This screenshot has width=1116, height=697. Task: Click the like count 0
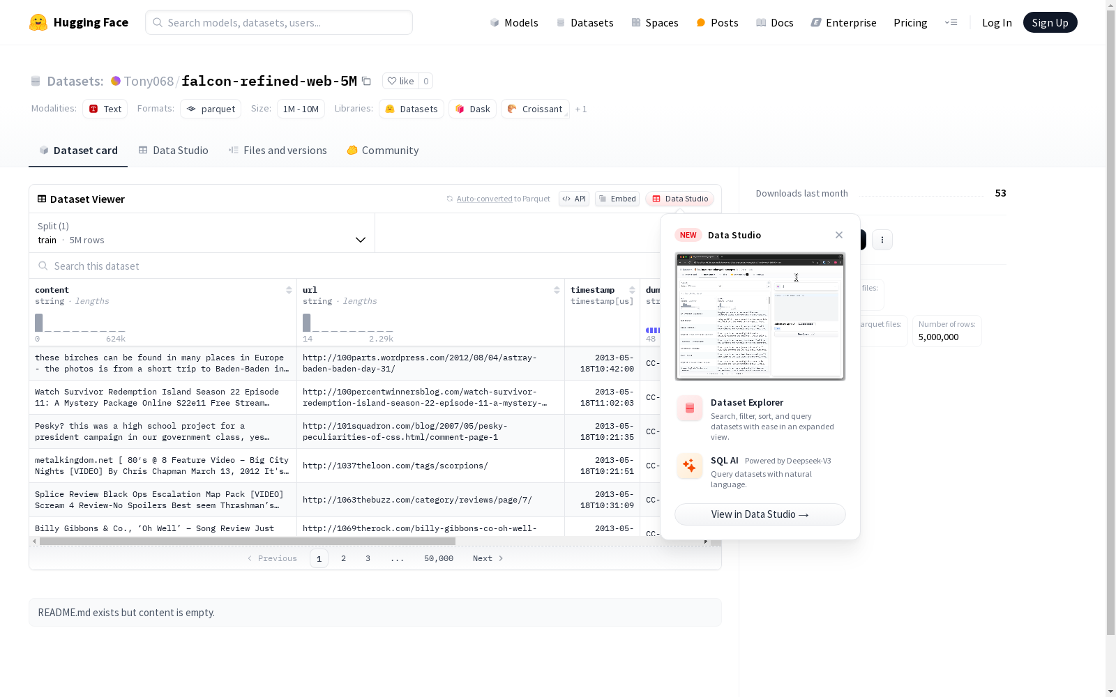pos(426,81)
